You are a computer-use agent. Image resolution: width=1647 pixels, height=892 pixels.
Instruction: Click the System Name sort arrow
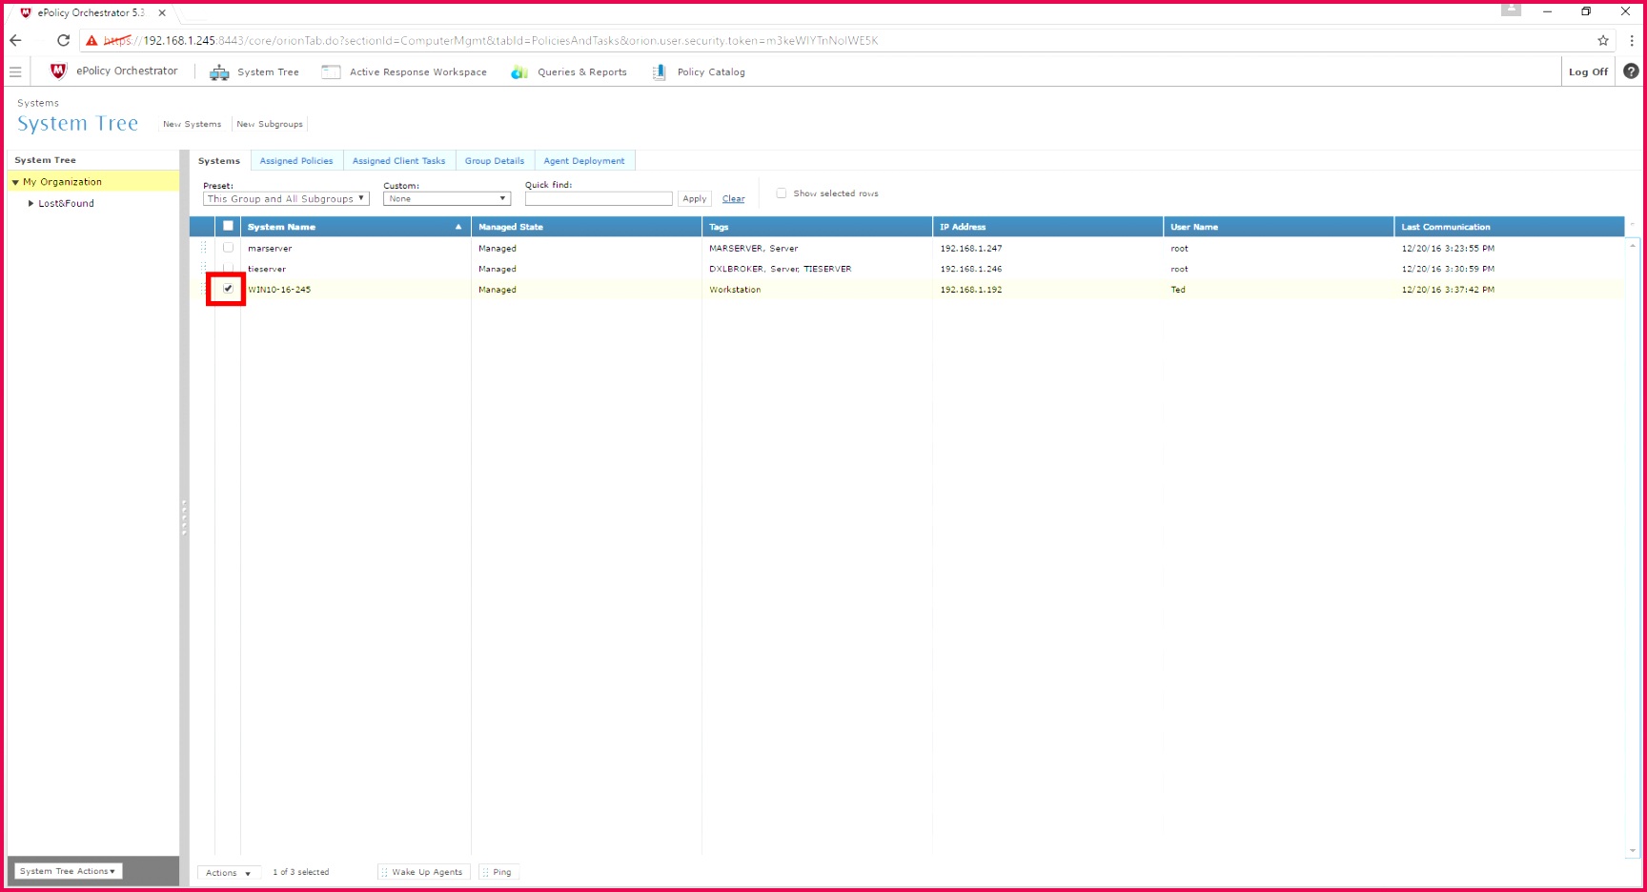pos(458,227)
